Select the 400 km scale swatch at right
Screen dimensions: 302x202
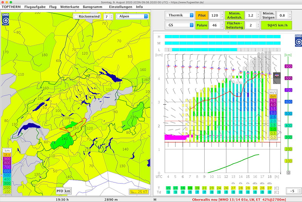click(288, 125)
